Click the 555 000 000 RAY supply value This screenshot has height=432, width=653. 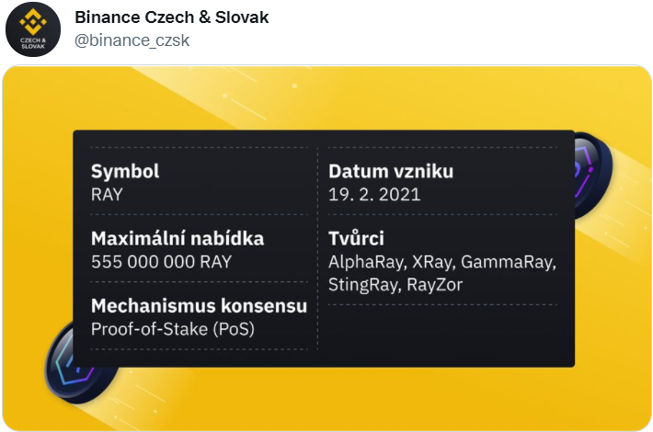[161, 261]
